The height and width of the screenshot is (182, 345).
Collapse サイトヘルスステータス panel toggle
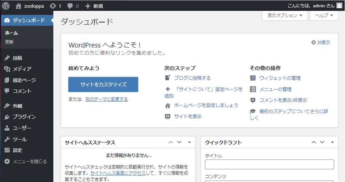pos(190,142)
